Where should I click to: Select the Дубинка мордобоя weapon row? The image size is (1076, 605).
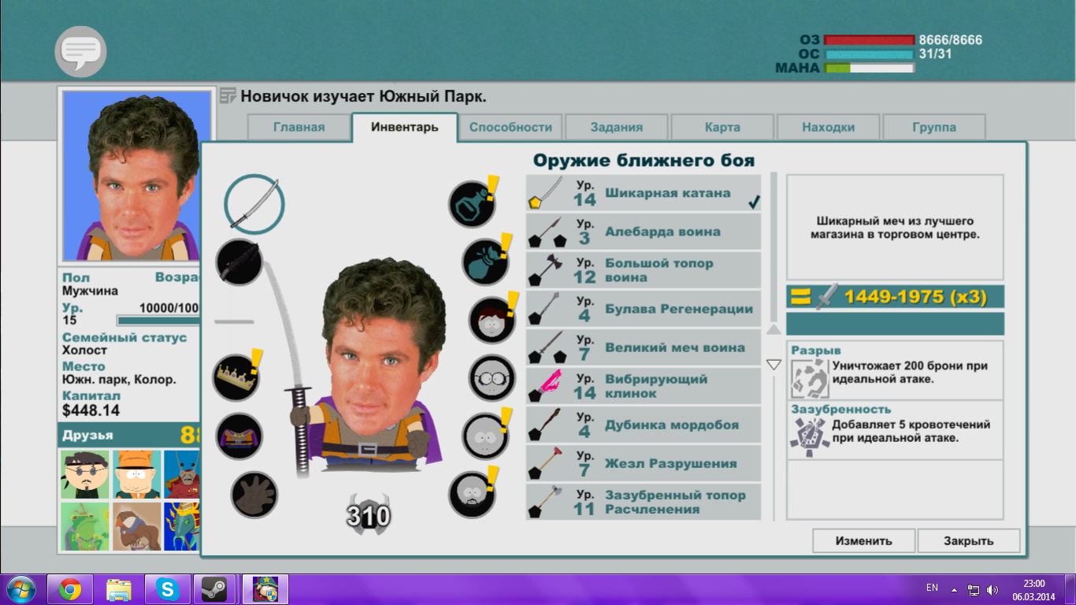644,425
